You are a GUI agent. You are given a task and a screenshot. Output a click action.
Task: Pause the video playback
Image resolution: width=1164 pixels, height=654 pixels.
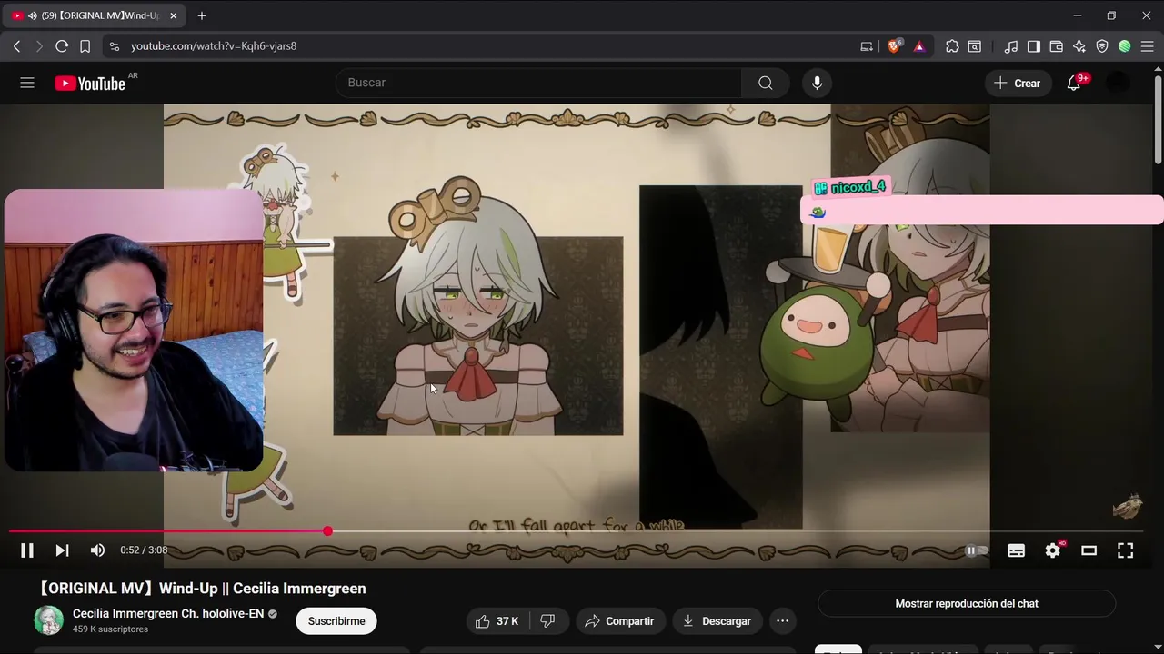pyautogui.click(x=27, y=550)
